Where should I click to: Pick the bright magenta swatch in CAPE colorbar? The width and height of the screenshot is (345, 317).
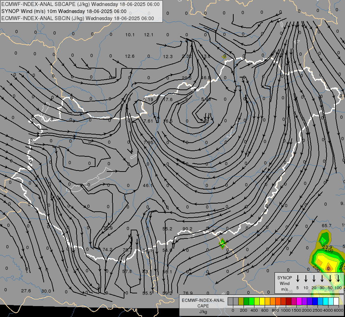click(x=299, y=301)
